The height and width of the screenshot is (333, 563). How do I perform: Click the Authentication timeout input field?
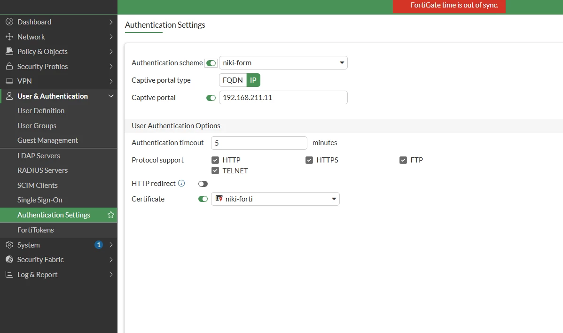coord(259,143)
